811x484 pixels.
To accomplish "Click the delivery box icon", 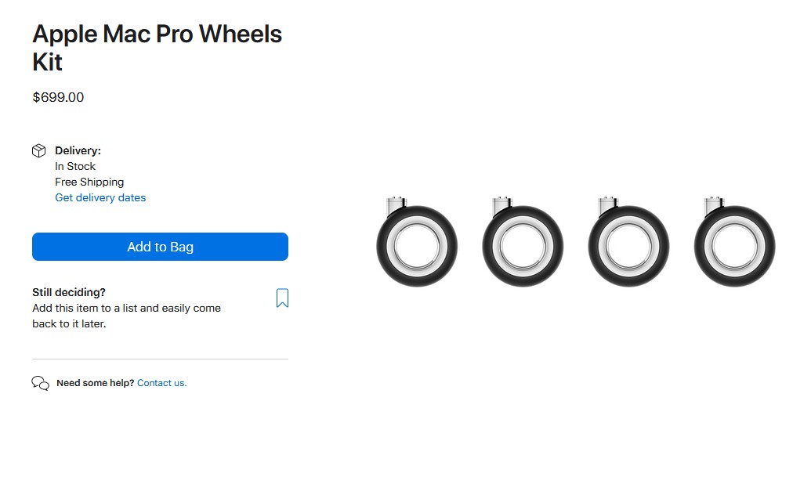I will click(38, 151).
